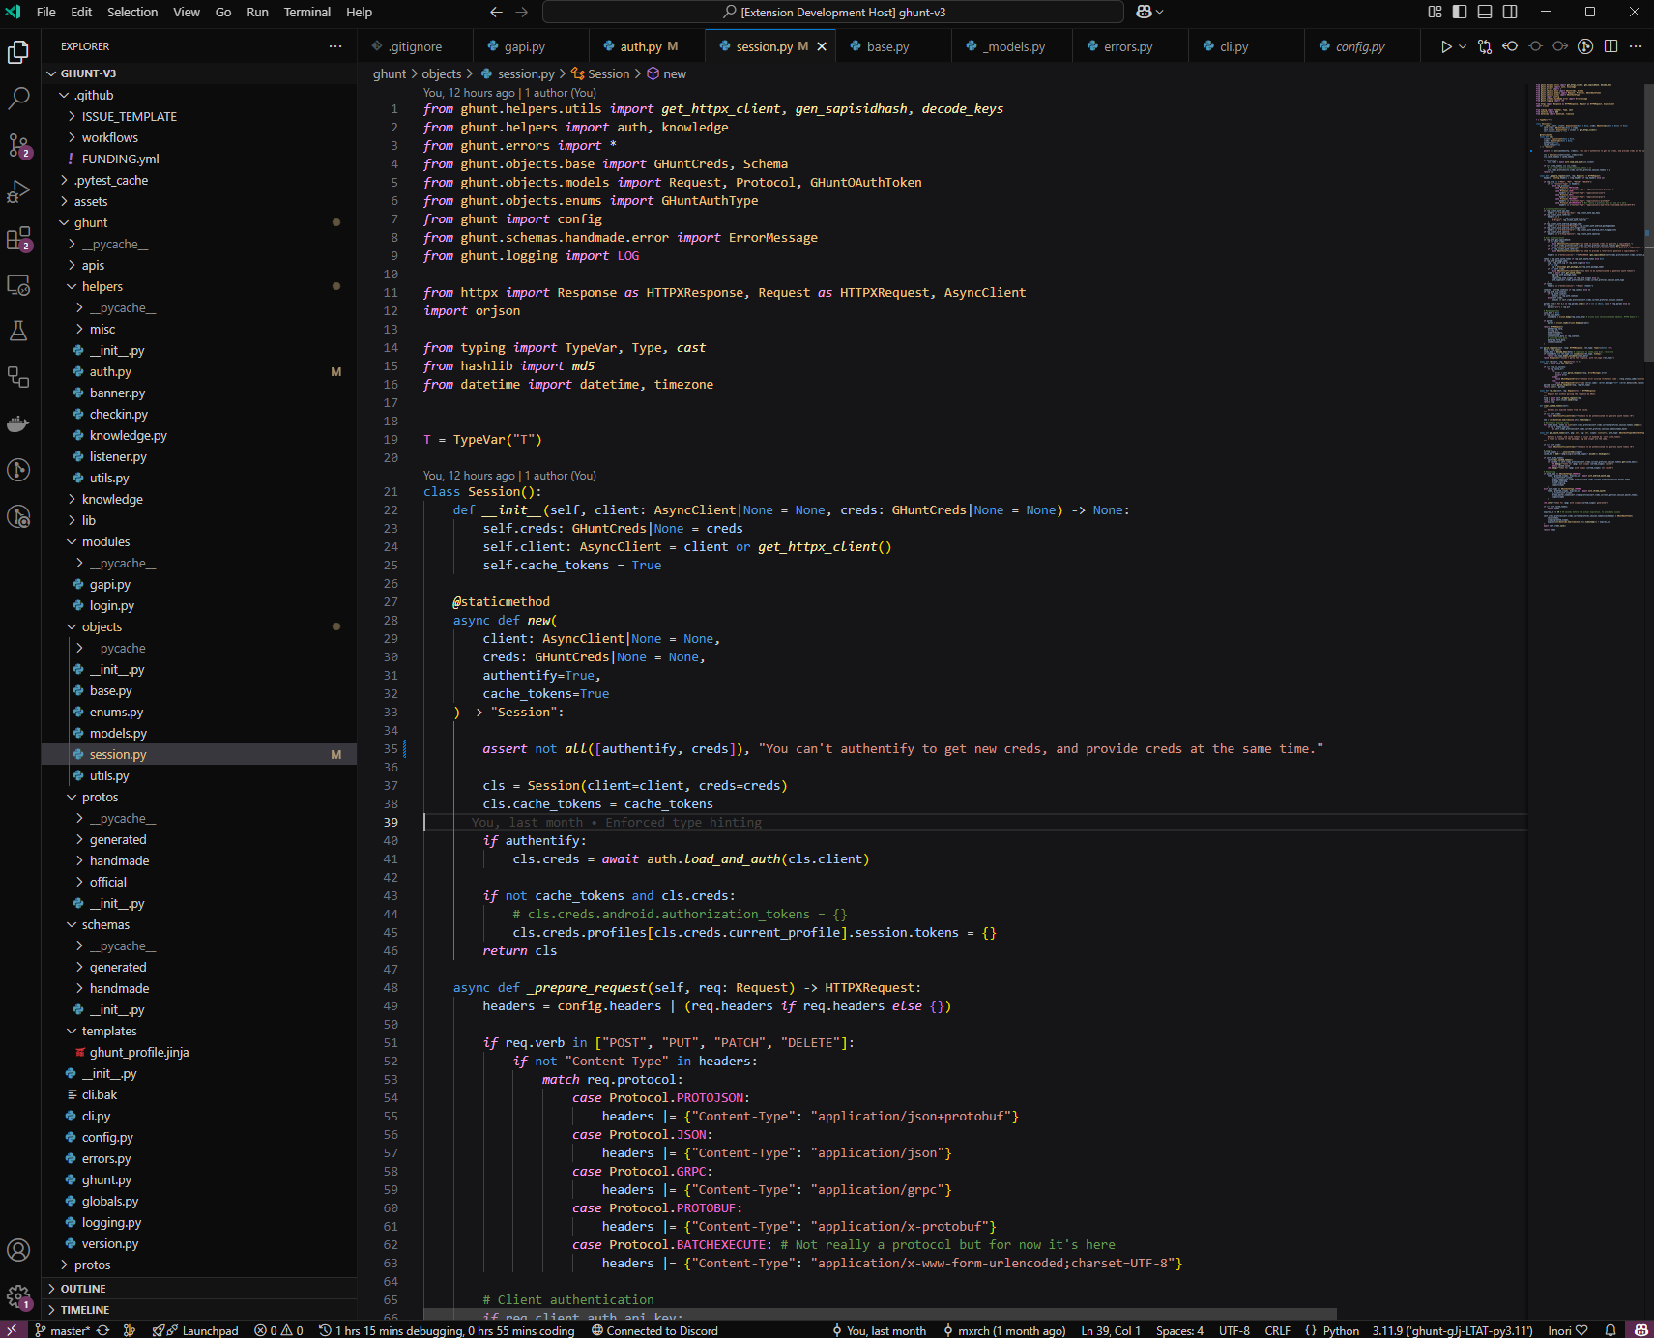The width and height of the screenshot is (1654, 1338).
Task: Toggle the bottom panel
Action: tap(1485, 12)
